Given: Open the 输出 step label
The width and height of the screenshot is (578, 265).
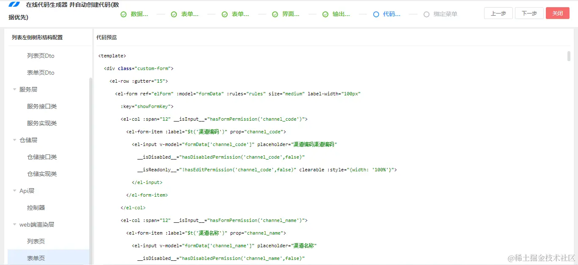Looking at the screenshot, I should pos(341,14).
